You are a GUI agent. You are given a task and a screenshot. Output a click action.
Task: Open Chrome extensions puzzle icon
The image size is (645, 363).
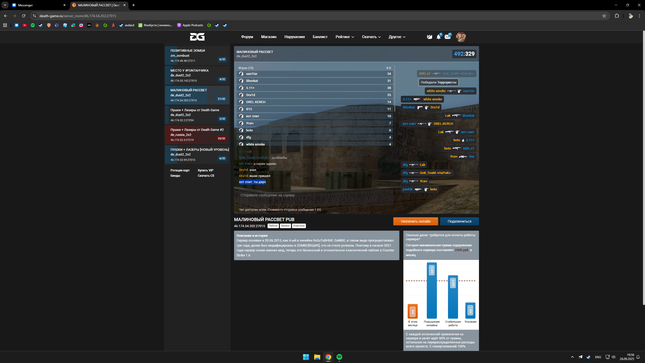click(617, 16)
